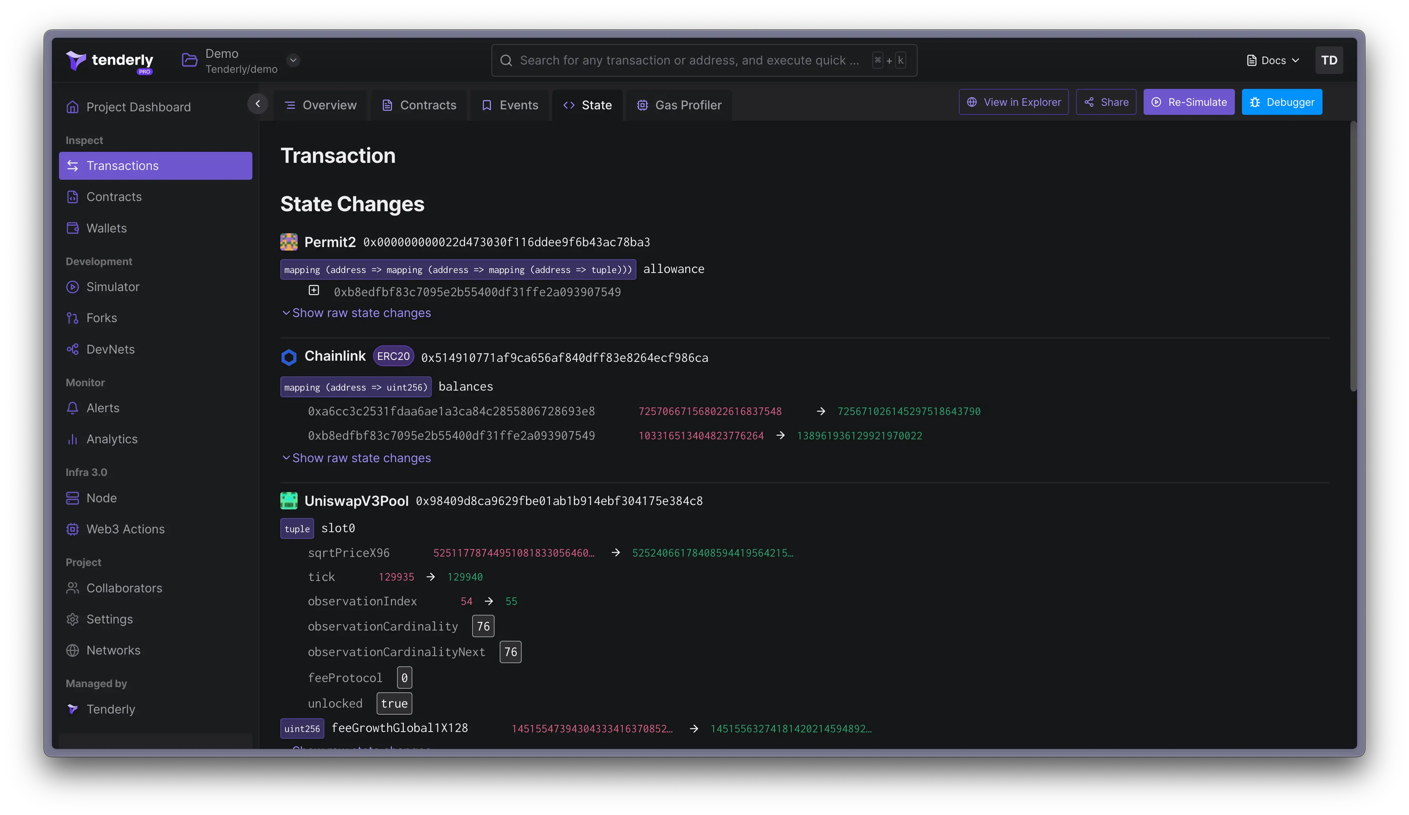Click the Chainlink token logo icon
Image resolution: width=1409 pixels, height=815 pixels.
point(289,358)
